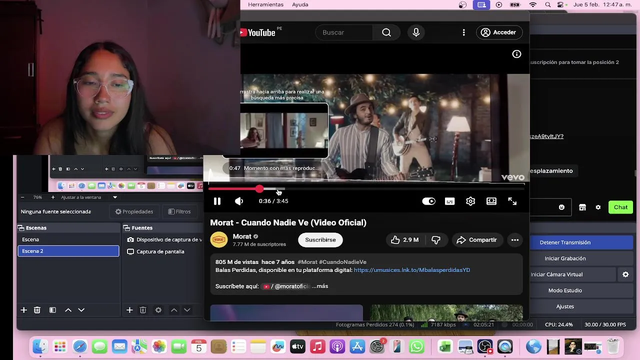Open channel points store icon in chat
The image size is (640, 360).
pyautogui.click(x=582, y=207)
